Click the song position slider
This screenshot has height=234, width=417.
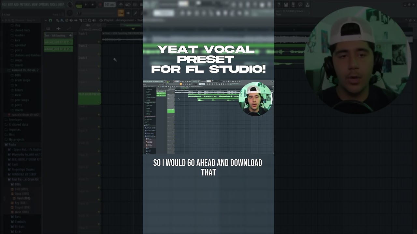click(x=96, y=13)
